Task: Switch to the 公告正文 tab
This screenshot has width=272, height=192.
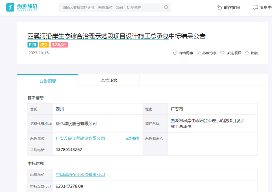Action: coord(109,80)
